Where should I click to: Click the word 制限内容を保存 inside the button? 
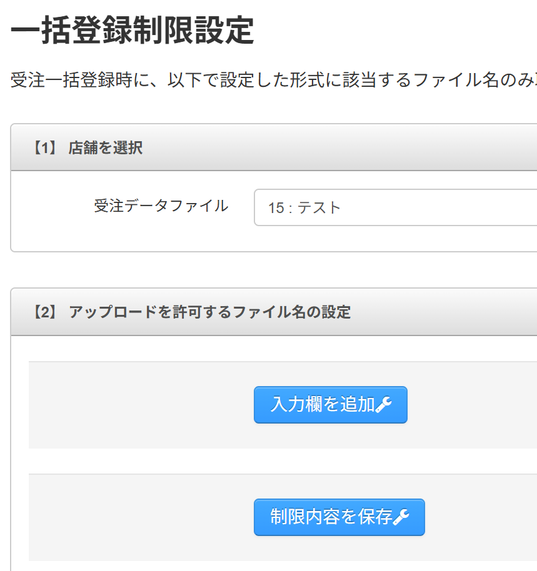(x=331, y=517)
